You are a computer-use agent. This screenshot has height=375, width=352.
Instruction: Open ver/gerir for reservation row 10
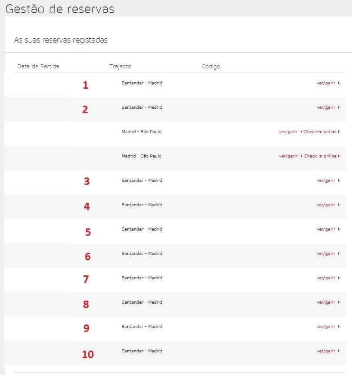coord(326,352)
